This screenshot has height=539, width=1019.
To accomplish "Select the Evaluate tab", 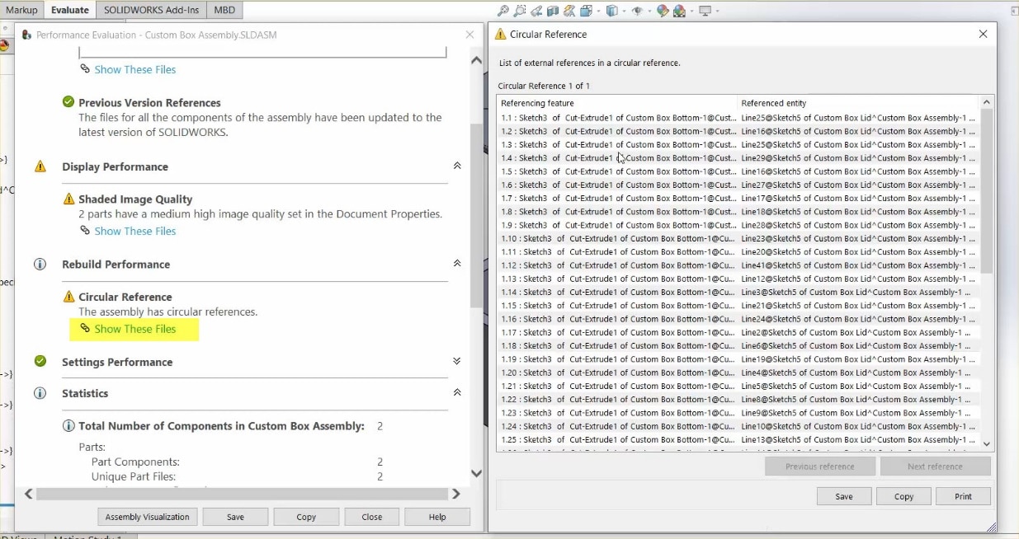I will (x=70, y=10).
